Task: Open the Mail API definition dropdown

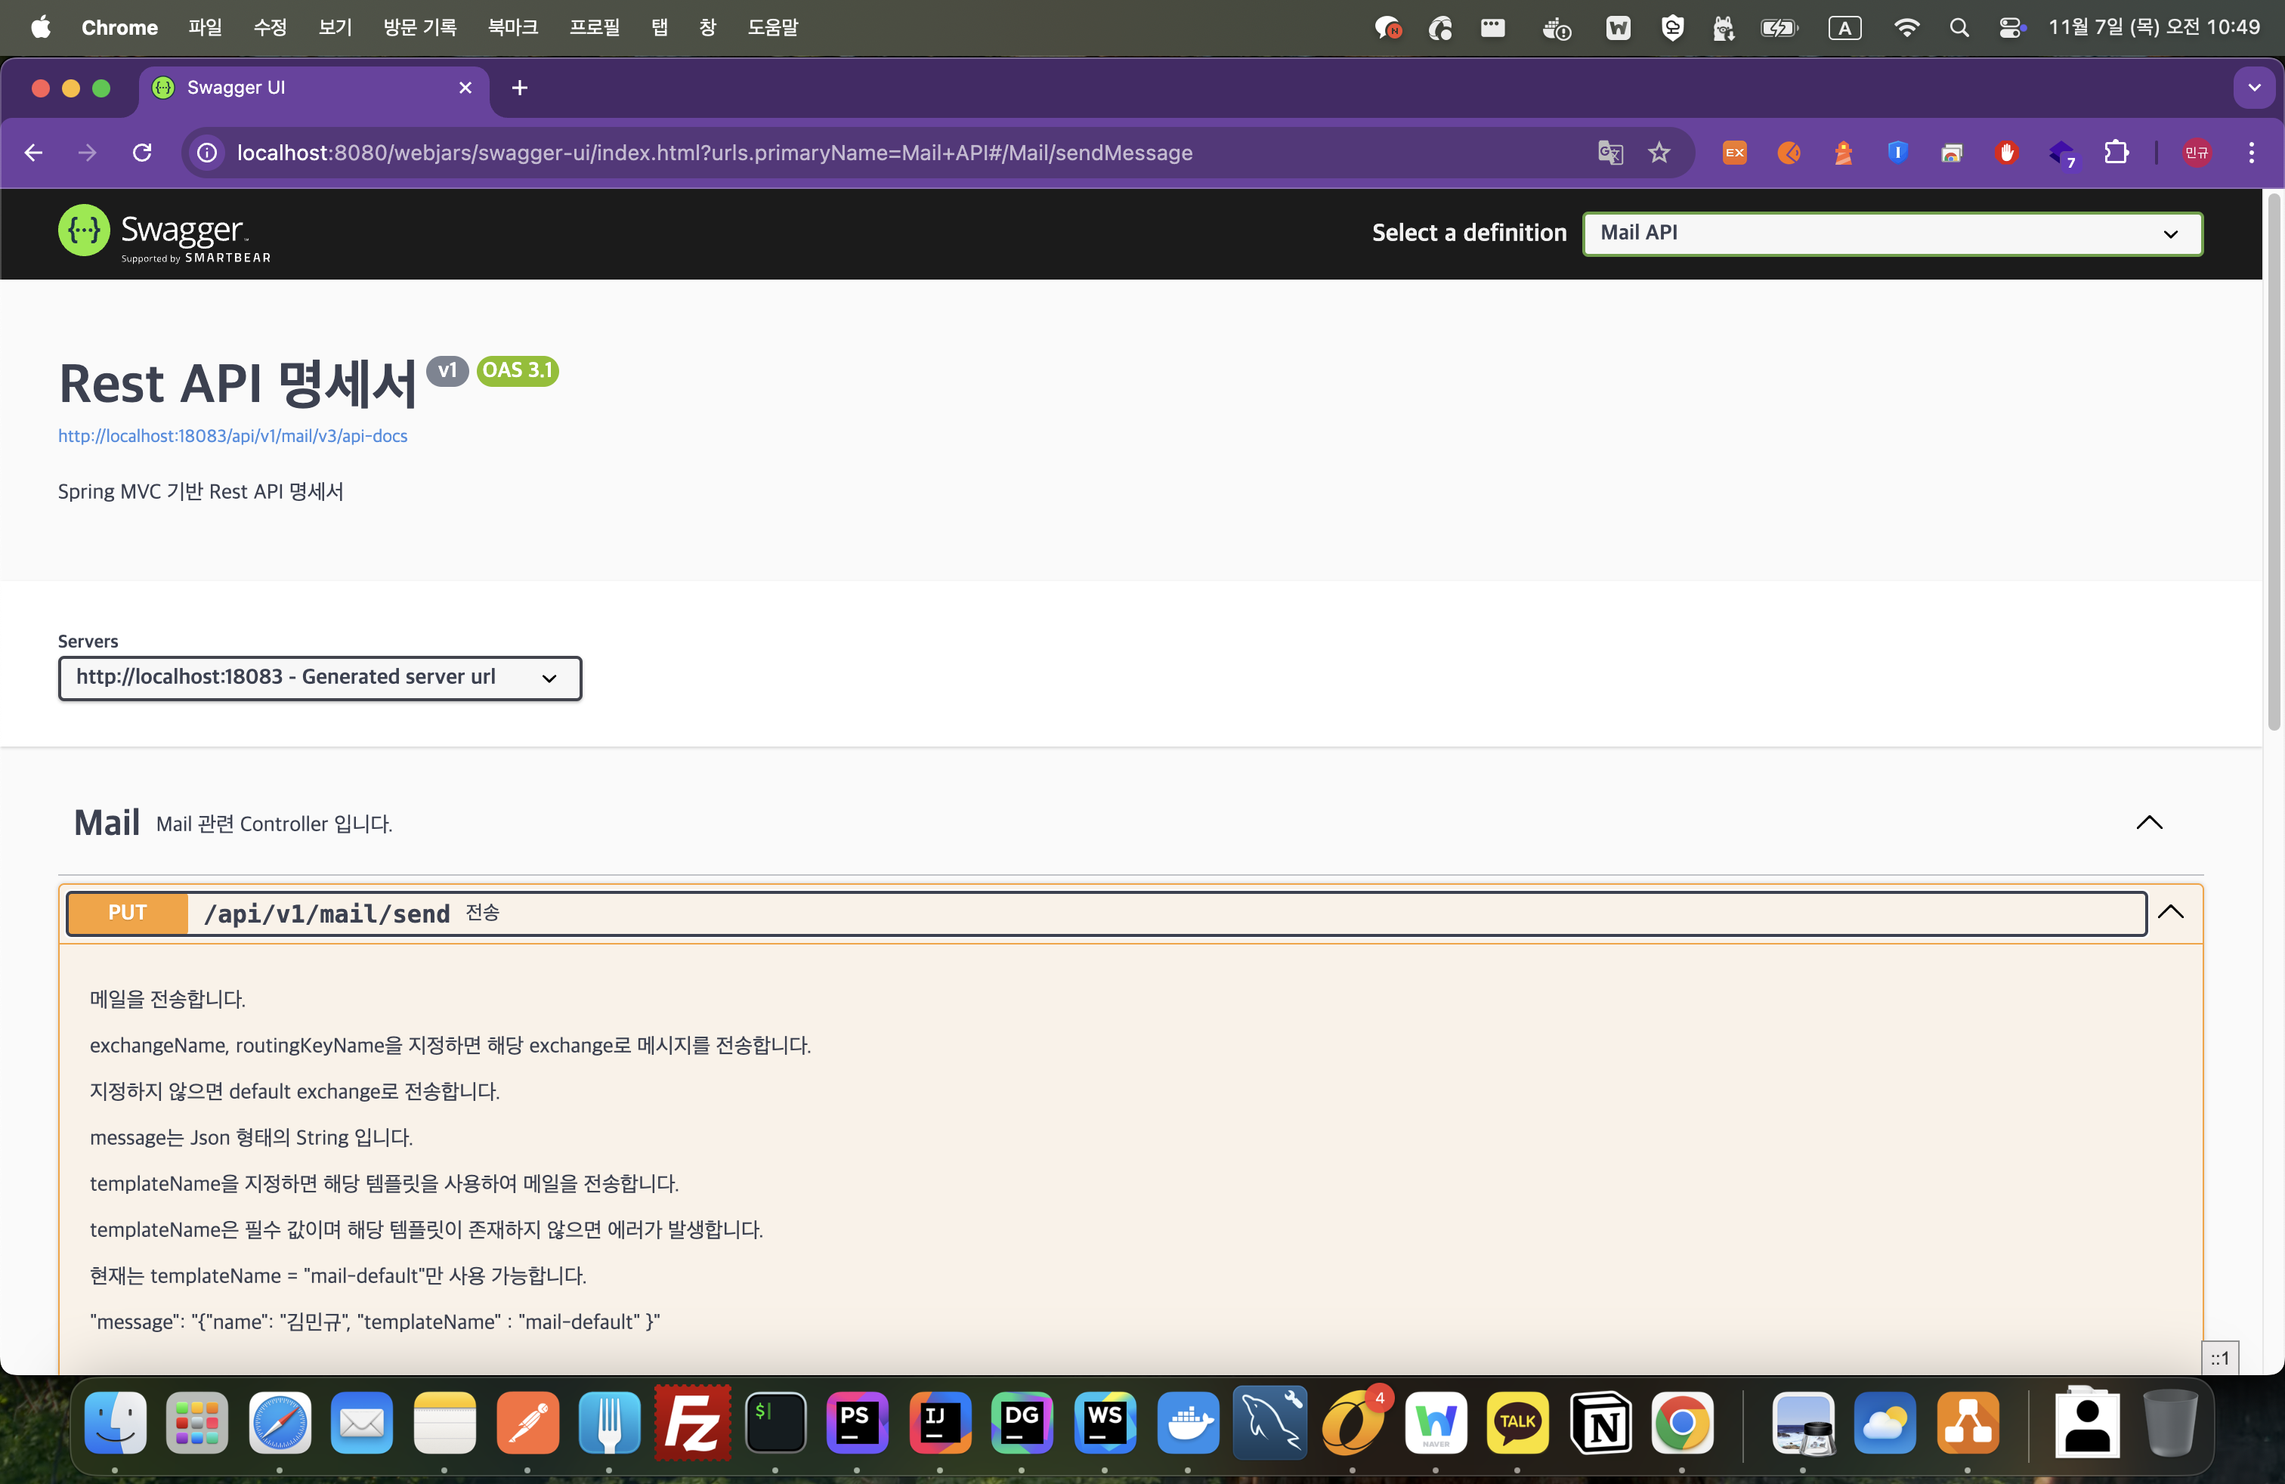Action: [x=1891, y=233]
